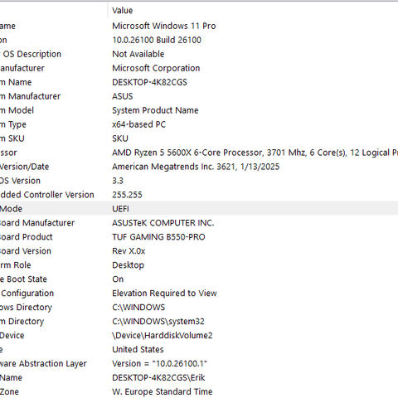Select the AMD Ryzen 5 5600X processor value

(x=255, y=153)
